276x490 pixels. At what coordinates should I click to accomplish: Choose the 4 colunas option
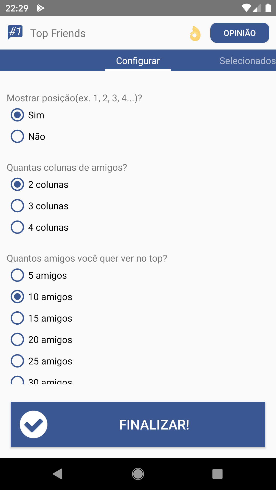coord(17,227)
